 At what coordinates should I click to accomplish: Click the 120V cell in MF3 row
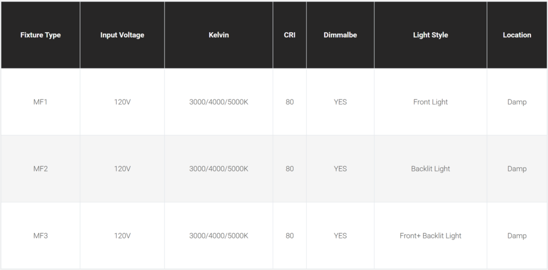[x=122, y=236]
